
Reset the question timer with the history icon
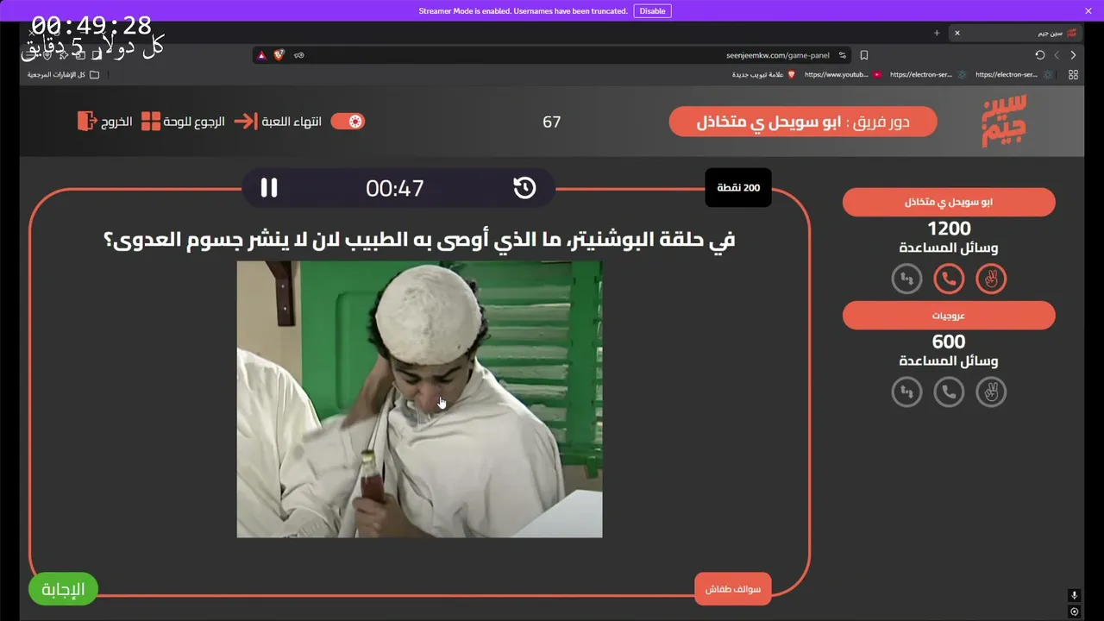[524, 188]
